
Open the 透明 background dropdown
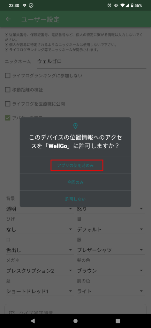point(39,209)
